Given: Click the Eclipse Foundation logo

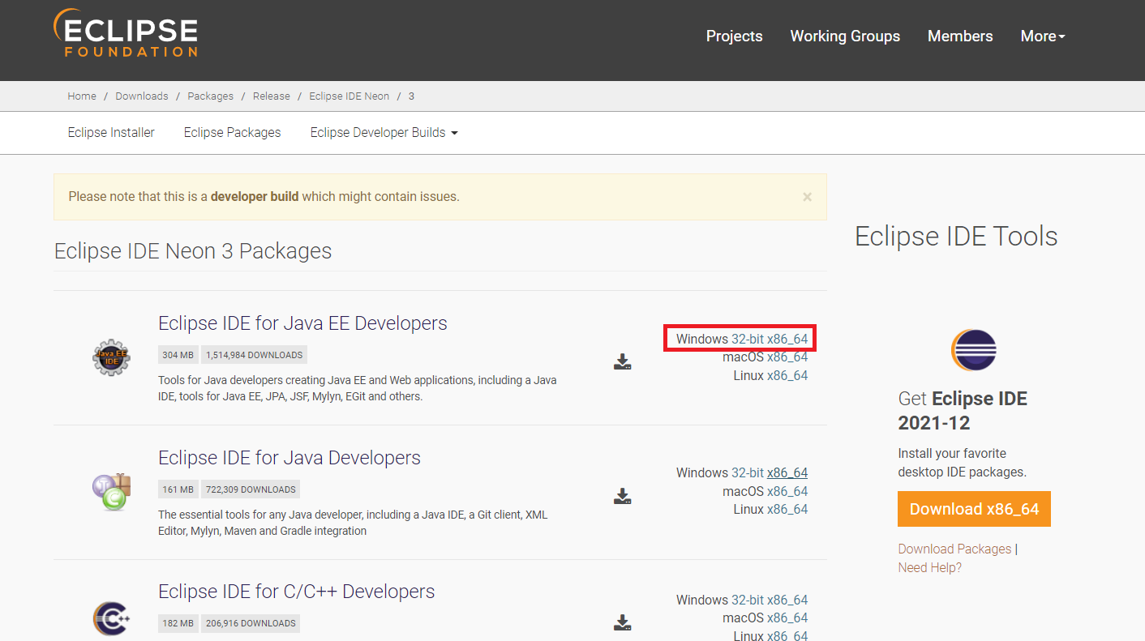Looking at the screenshot, I should point(125,33).
